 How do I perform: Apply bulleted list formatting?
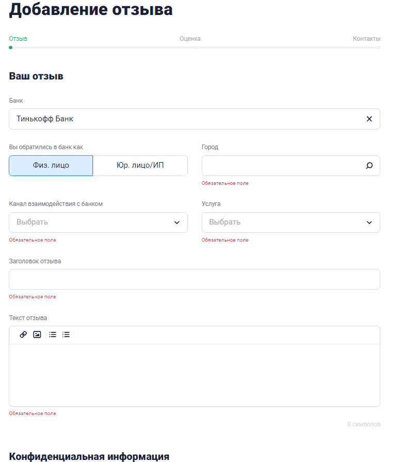tap(53, 334)
